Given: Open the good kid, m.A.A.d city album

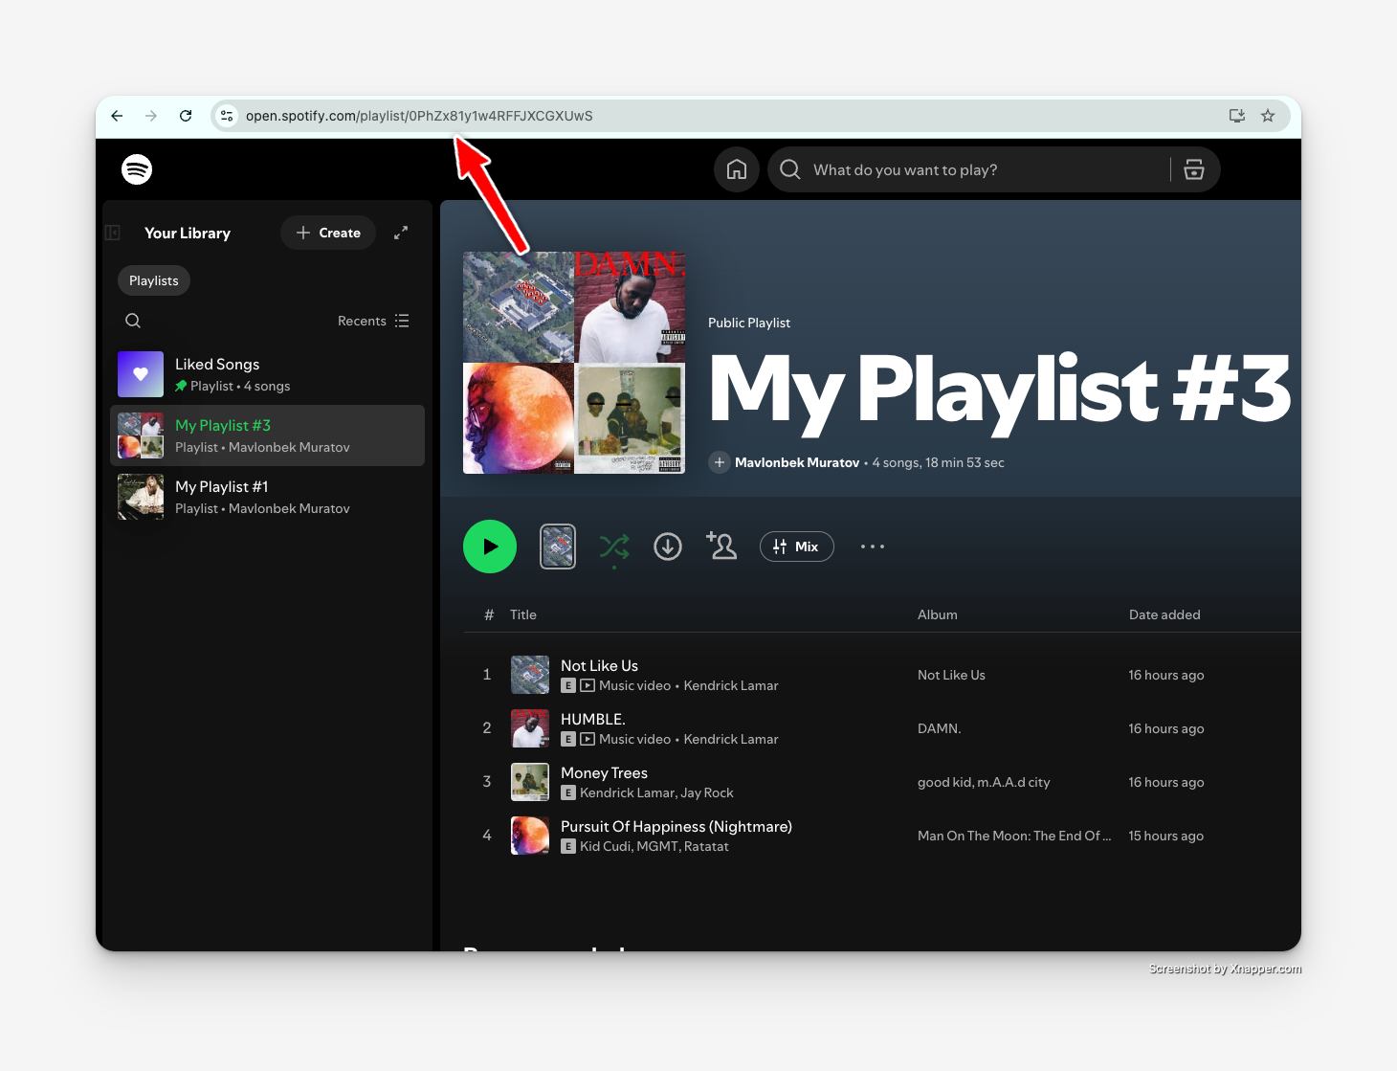Looking at the screenshot, I should click(x=984, y=782).
